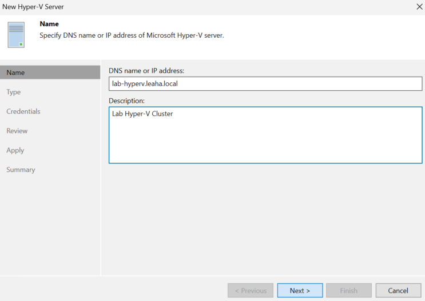The height and width of the screenshot is (301, 425).
Task: Focus the Description text box
Action: pos(265,135)
